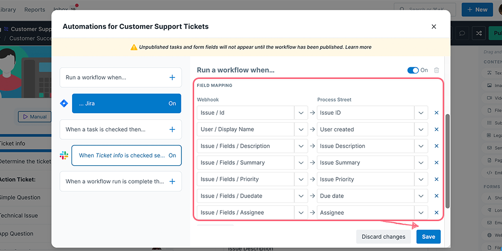Click the Manual run button behind the dialog

point(35,117)
